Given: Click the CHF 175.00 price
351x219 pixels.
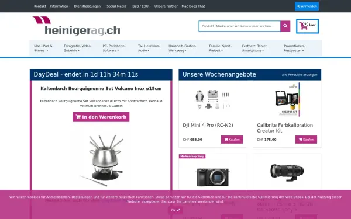Looking at the screenshot, I should (266, 140).
